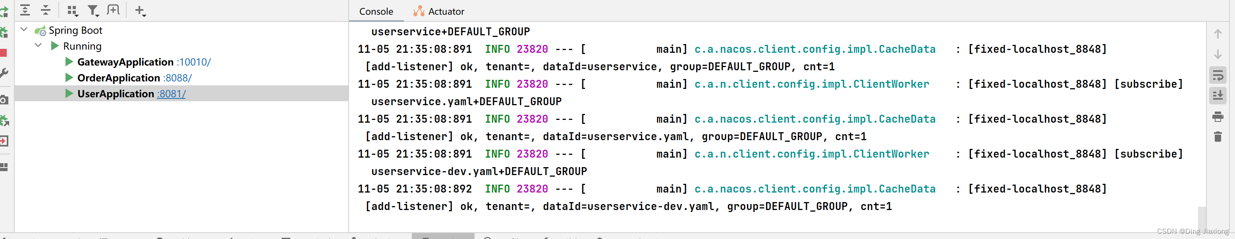Viewport: 1235px width, 239px height.
Task: Click the Expand All icon in Services toolbar
Action: pyautogui.click(x=25, y=10)
